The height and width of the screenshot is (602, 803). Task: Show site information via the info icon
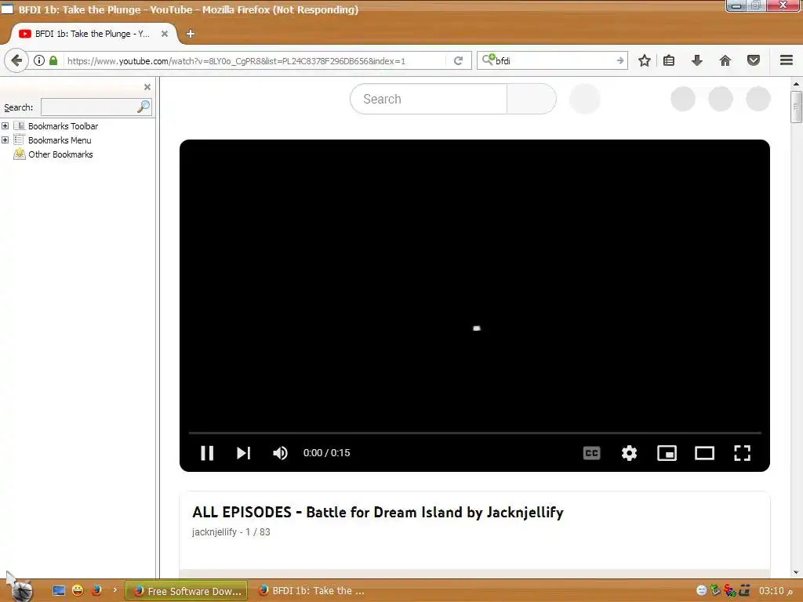point(39,60)
